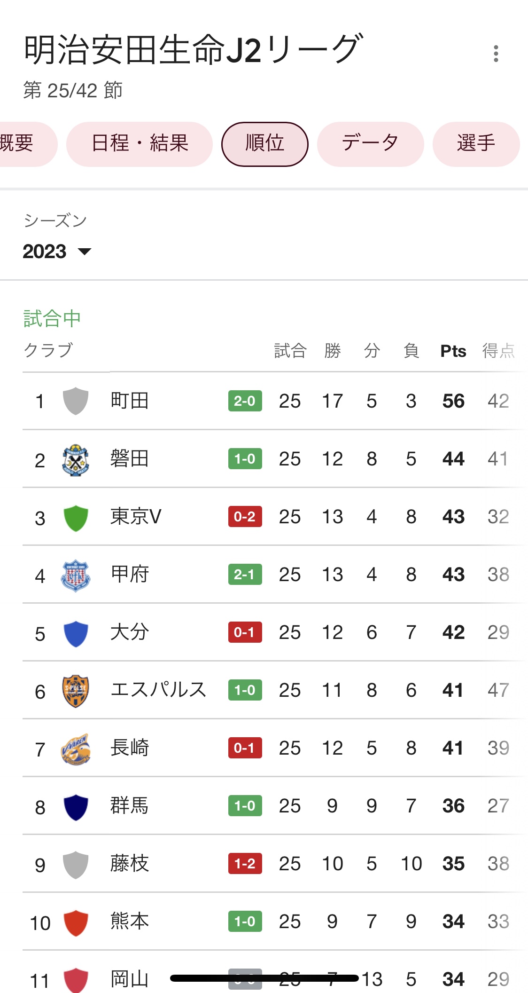Click the Ventforet Kofu (甲府) crest icon
Image resolution: width=528 pixels, height=993 pixels.
(76, 575)
